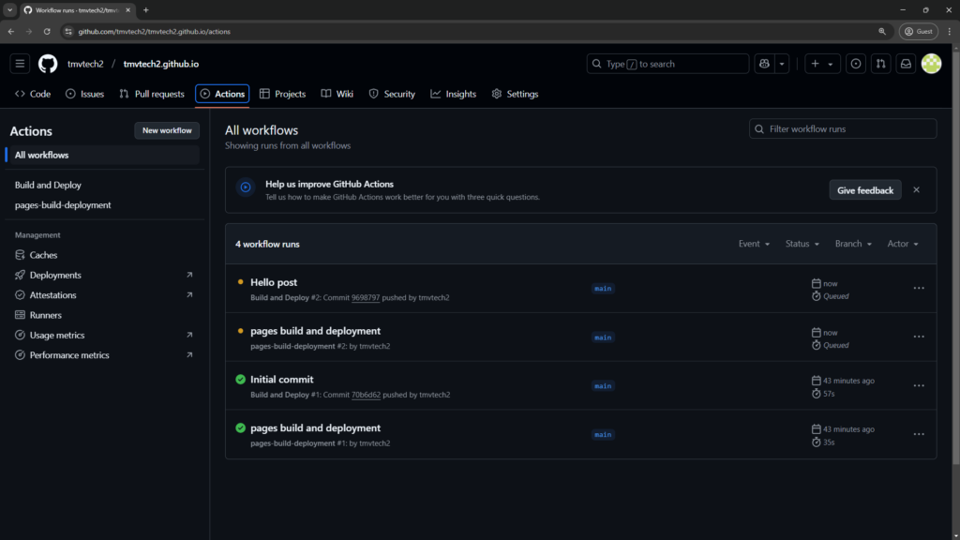The image size is (960, 540).
Task: Click the tmvtech2 owner link in header
Action: (x=85, y=64)
